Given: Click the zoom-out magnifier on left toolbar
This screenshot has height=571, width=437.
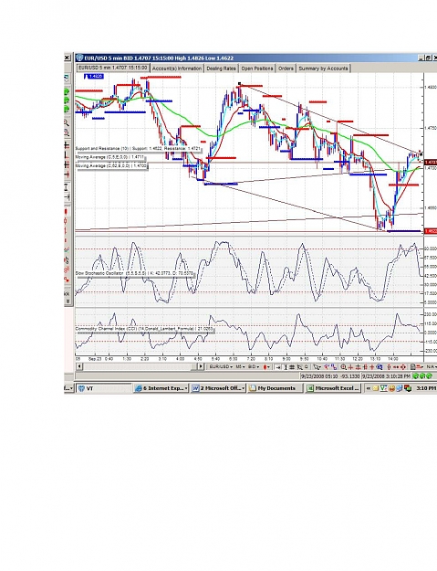Looking at the screenshot, I should tap(67, 132).
